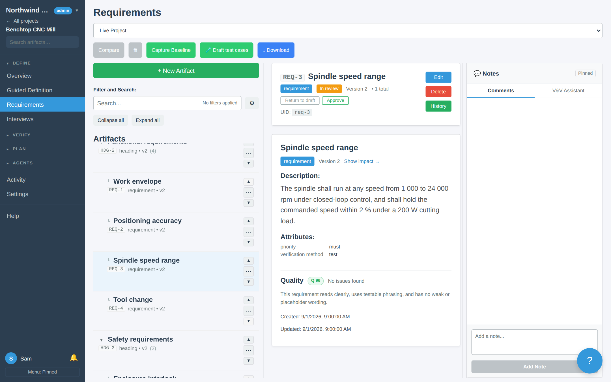
Task: Open the round help question-mark bubble
Action: point(590,360)
